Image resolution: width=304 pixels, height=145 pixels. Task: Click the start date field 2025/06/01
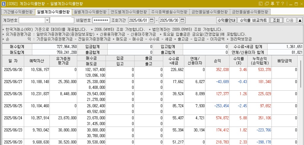pos(139,20)
